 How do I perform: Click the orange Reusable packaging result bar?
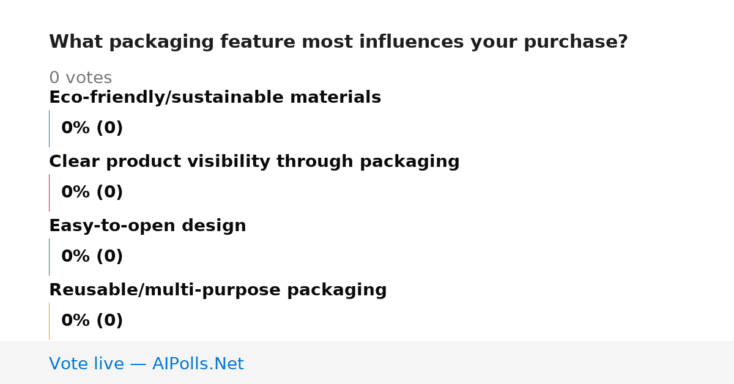pos(49,321)
